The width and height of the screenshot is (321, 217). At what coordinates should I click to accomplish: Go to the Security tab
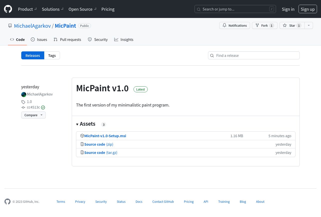[97, 39]
